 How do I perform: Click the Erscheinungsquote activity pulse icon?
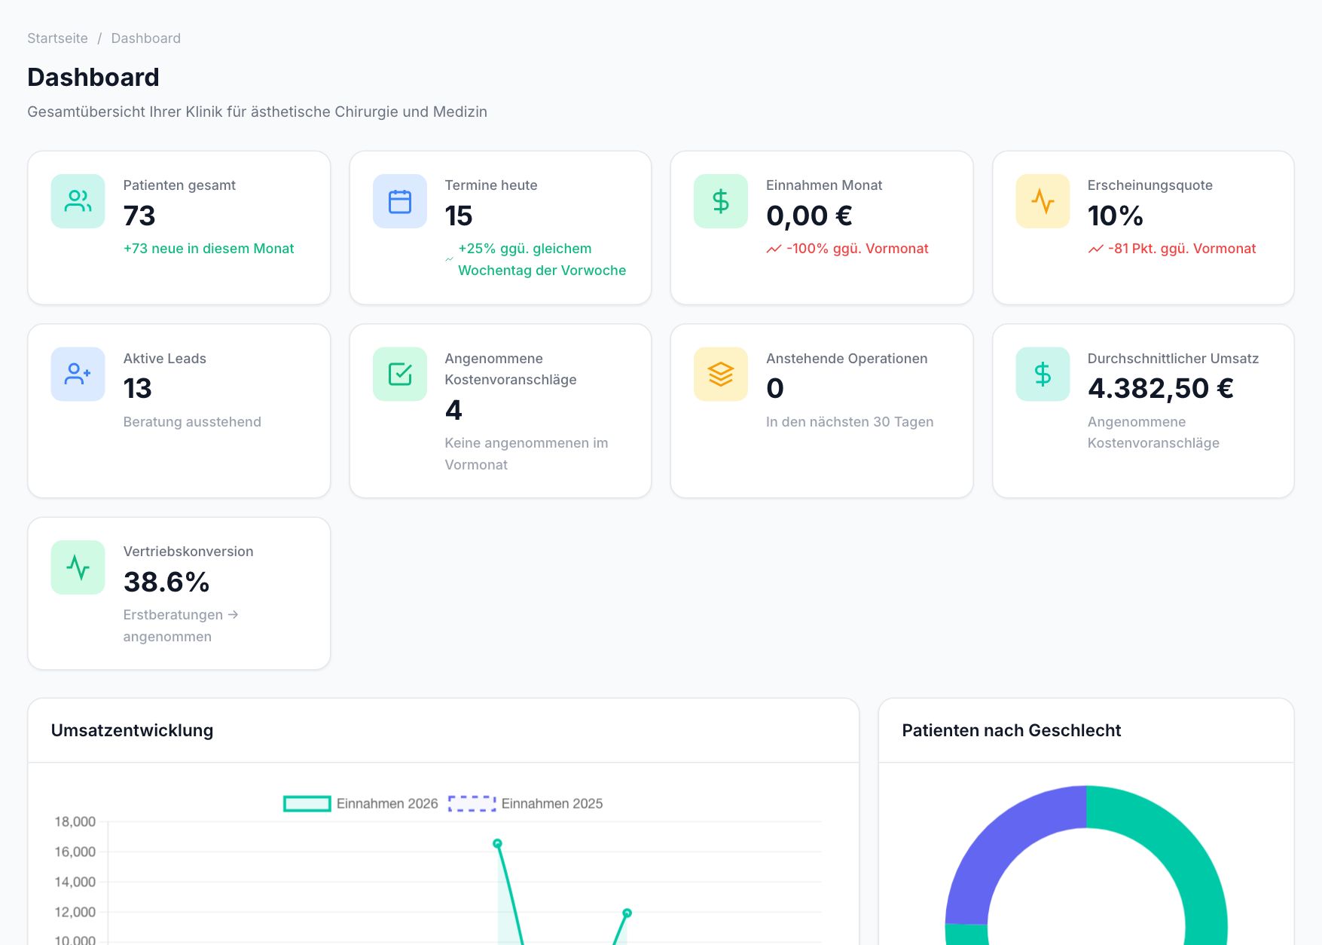1043,201
